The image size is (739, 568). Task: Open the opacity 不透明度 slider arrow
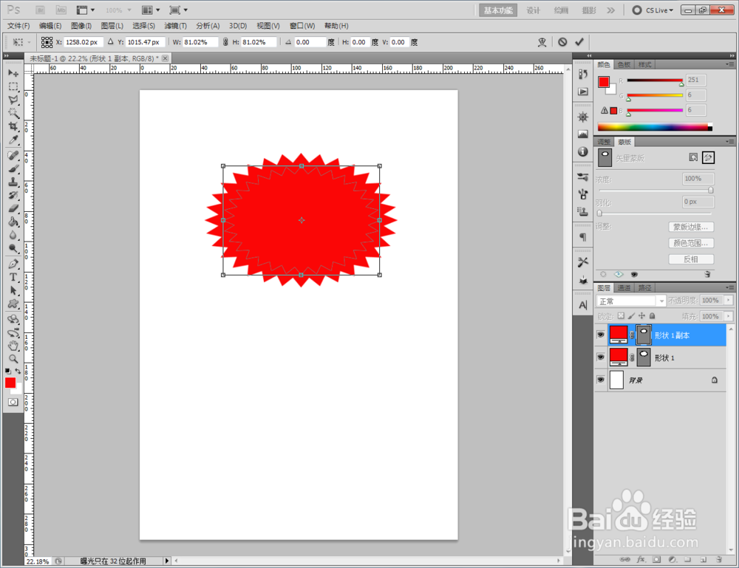pos(729,301)
